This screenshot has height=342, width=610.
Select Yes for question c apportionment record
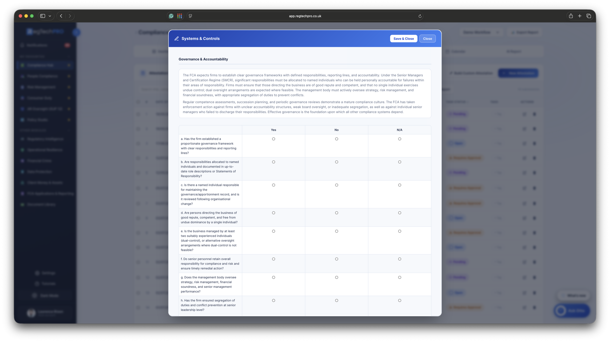[273, 185]
